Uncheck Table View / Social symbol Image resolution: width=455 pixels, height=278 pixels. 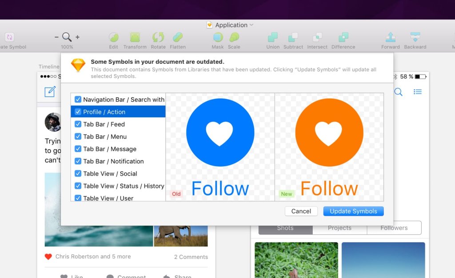78,173
